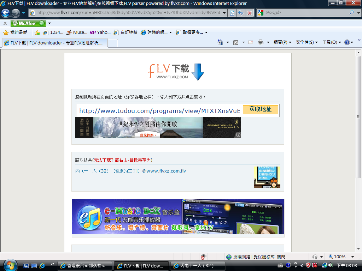Open the Yaho... favorites link

[x=100, y=32]
